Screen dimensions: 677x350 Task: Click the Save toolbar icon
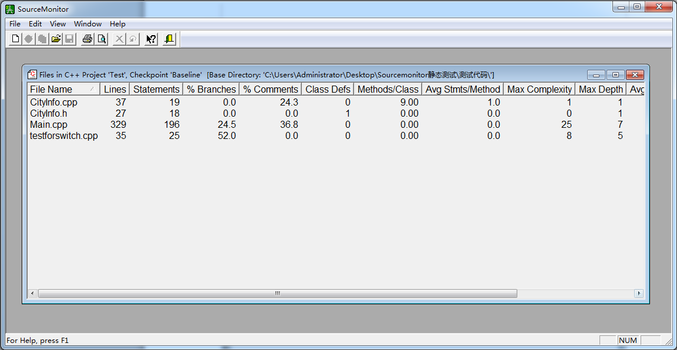(69, 38)
